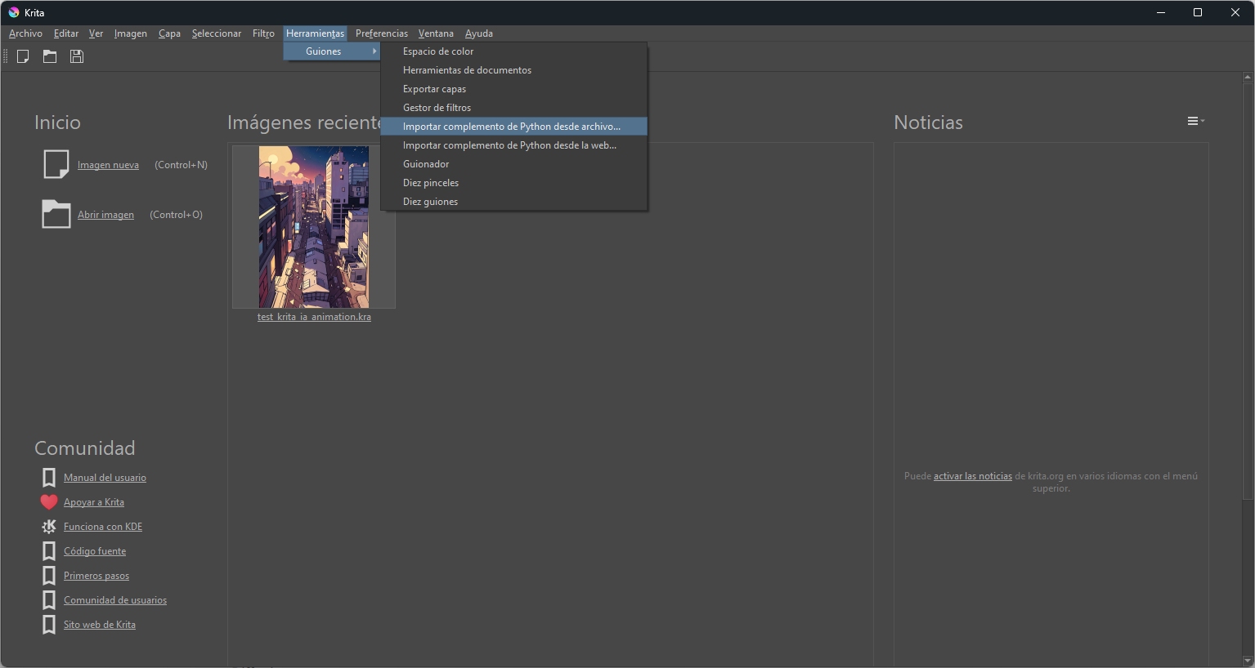Choose Importar complemento de Python desde la web
The width and height of the screenshot is (1255, 668).
pos(514,145)
